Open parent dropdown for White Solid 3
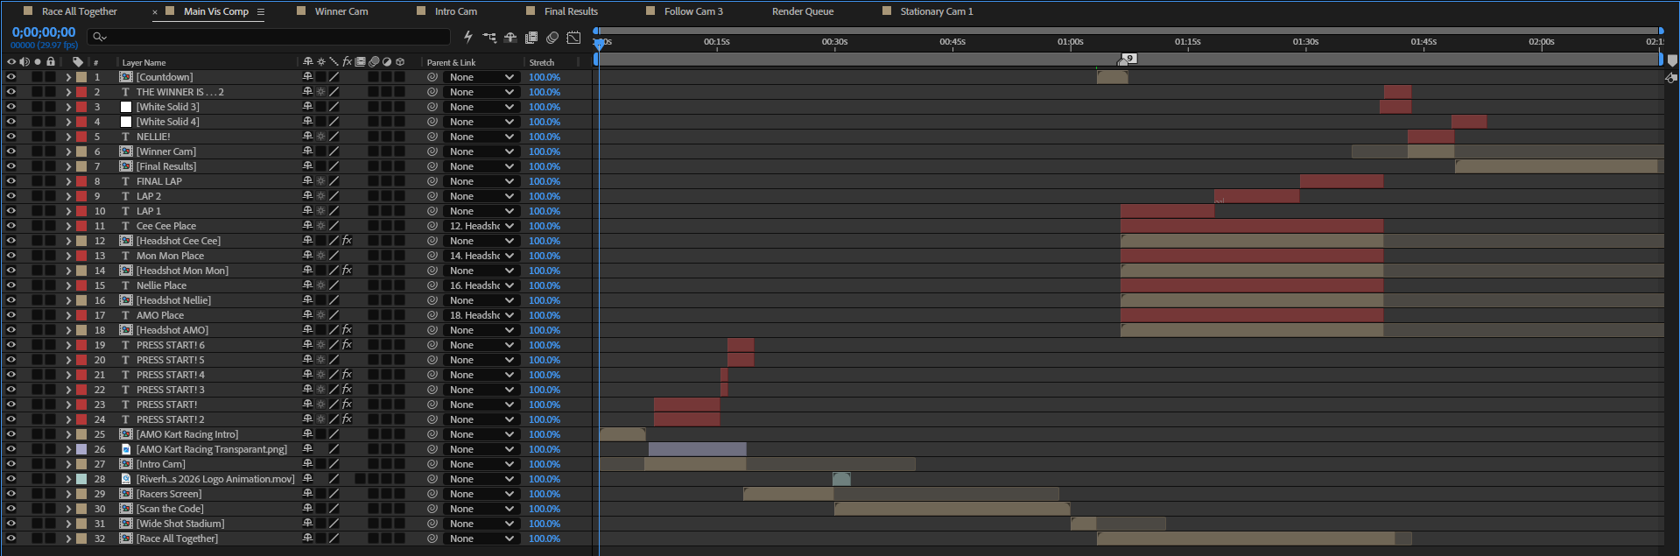The image size is (1680, 556). pos(481,107)
